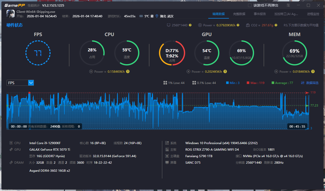Expand the FPS metric dropdown arrow
This screenshot has height=191, width=325.
pos(31,83)
